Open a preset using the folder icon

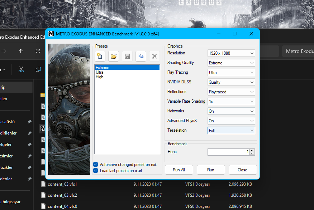(x=114, y=56)
